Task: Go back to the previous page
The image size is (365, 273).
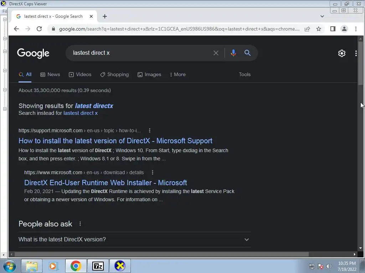Action: [x=16, y=29]
